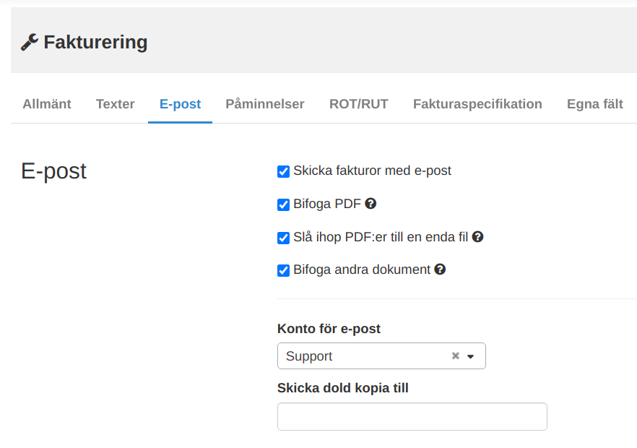The height and width of the screenshot is (448, 637).
Task: Open the Texter tab
Action: click(115, 104)
